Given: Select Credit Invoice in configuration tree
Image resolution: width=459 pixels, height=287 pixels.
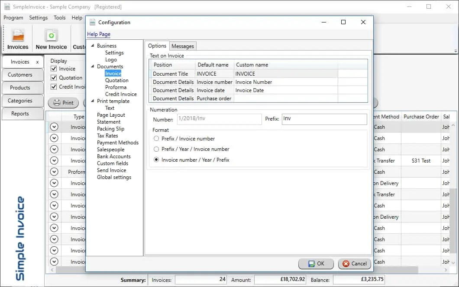Looking at the screenshot, I should [121, 94].
